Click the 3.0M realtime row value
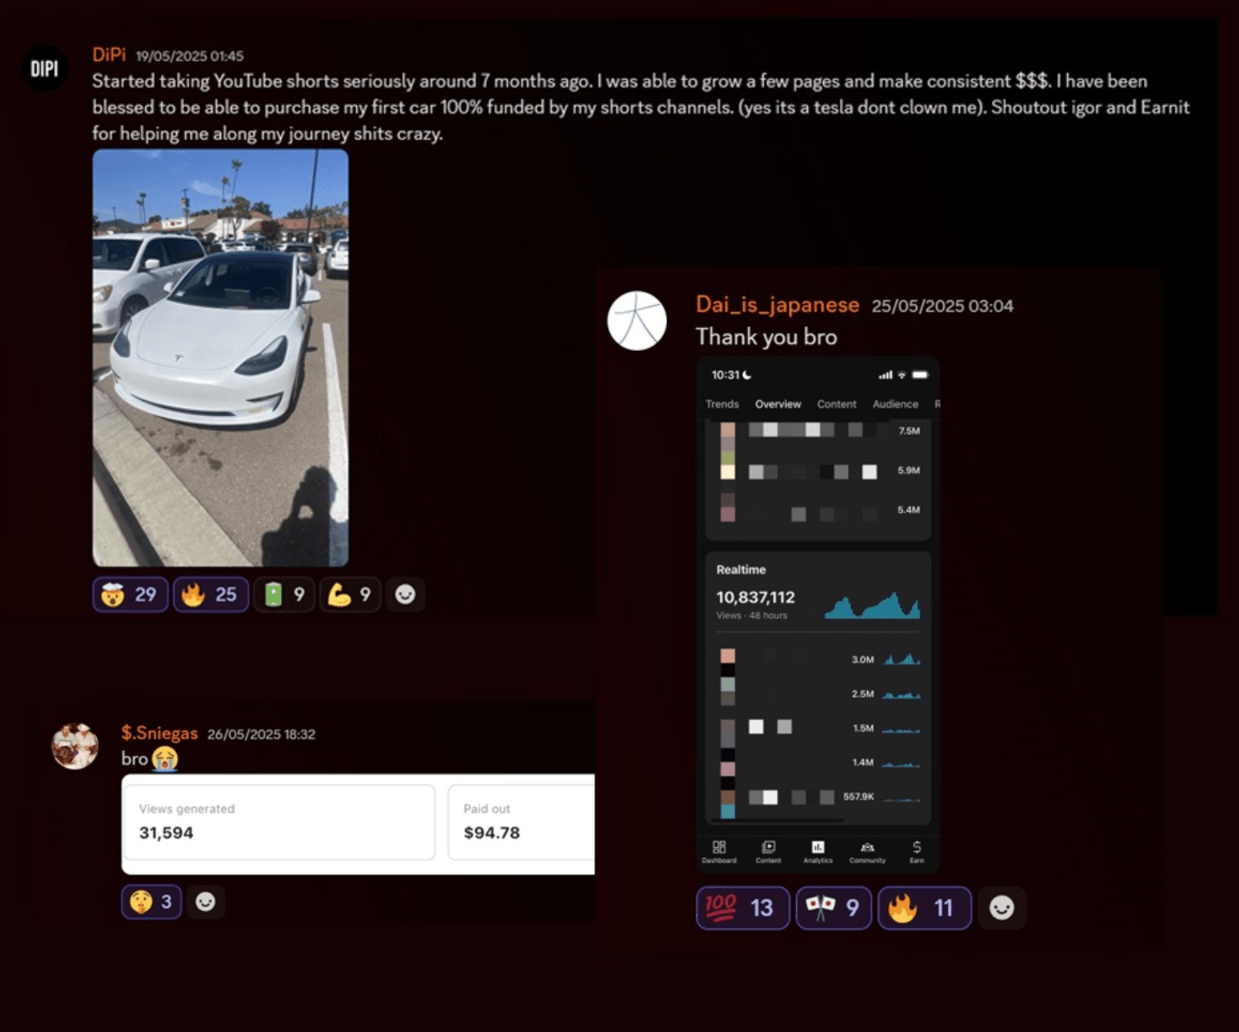1239x1032 pixels. tap(863, 659)
